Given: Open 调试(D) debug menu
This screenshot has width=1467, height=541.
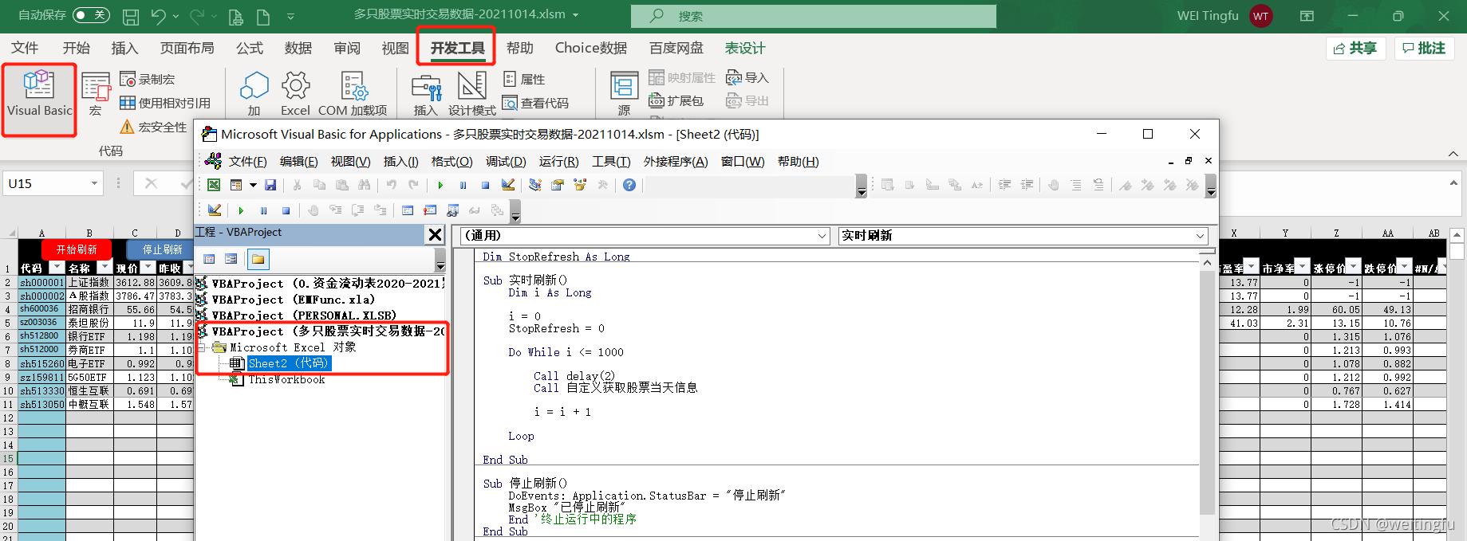Looking at the screenshot, I should [x=506, y=162].
